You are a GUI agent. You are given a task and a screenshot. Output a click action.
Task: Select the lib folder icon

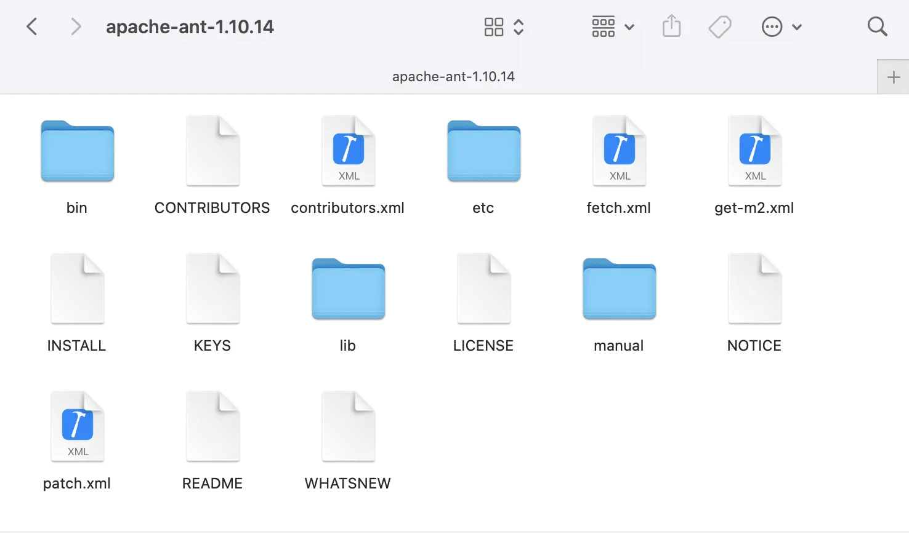point(348,289)
